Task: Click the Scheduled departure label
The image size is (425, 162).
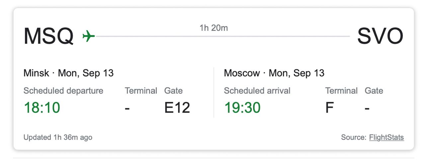Action: [63, 91]
